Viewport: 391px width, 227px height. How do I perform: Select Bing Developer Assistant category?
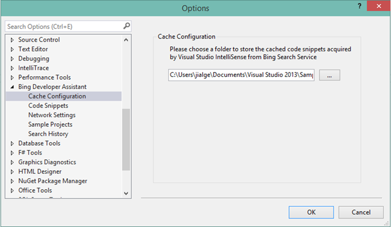click(x=53, y=87)
